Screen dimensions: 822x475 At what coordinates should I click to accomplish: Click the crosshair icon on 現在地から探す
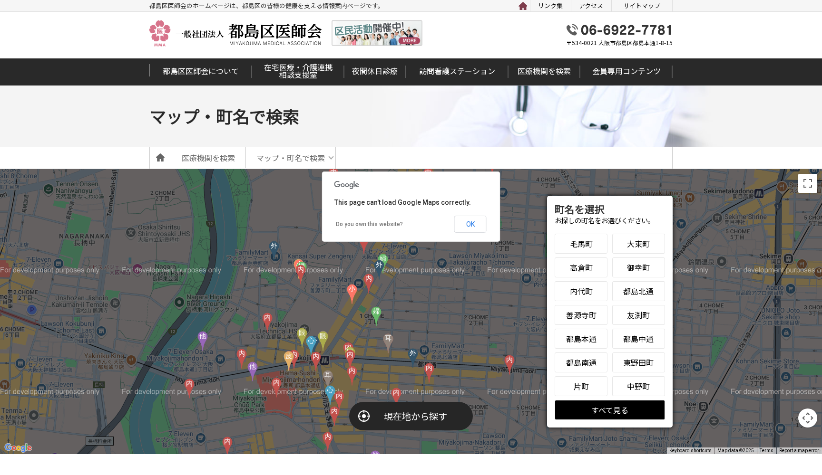(364, 416)
